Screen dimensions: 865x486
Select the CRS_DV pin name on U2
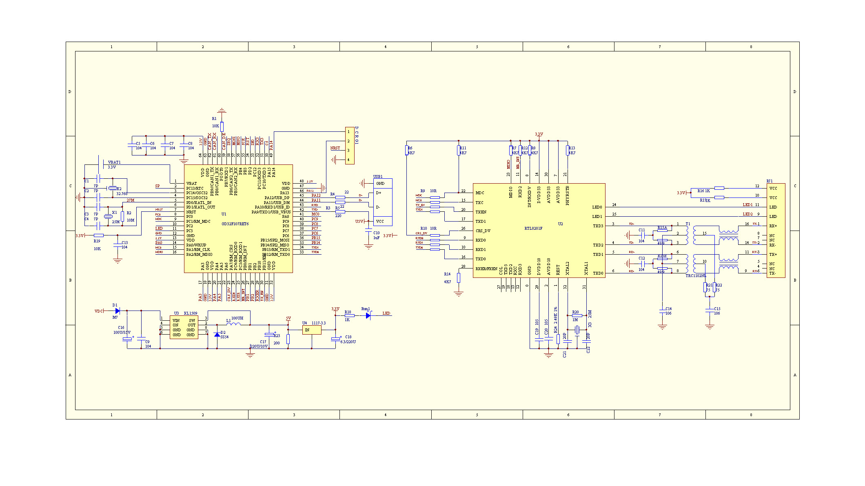pos(483,231)
